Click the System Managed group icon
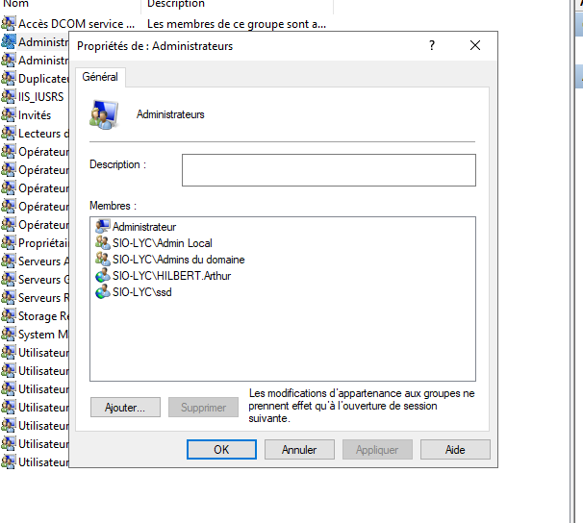 click(x=9, y=334)
